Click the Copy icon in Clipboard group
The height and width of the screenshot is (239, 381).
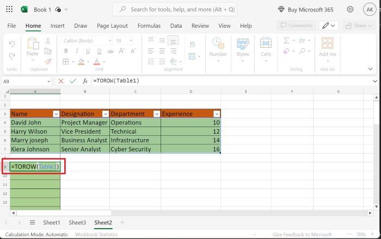(48, 51)
